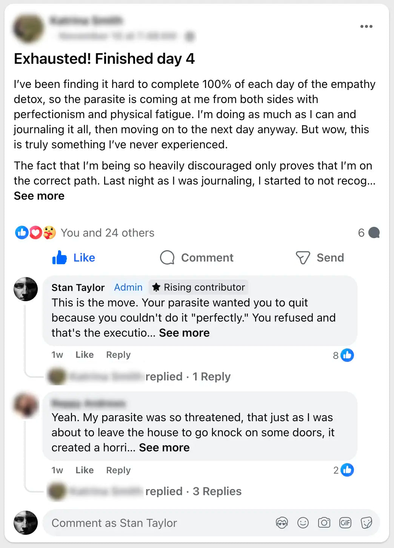This screenshot has width=394, height=548.
Task: Click the Comment action on the post
Action: (197, 258)
